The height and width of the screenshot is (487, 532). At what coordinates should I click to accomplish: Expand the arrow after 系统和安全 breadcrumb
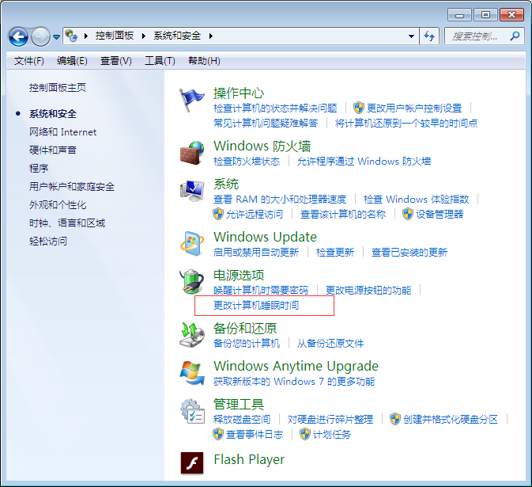[211, 36]
